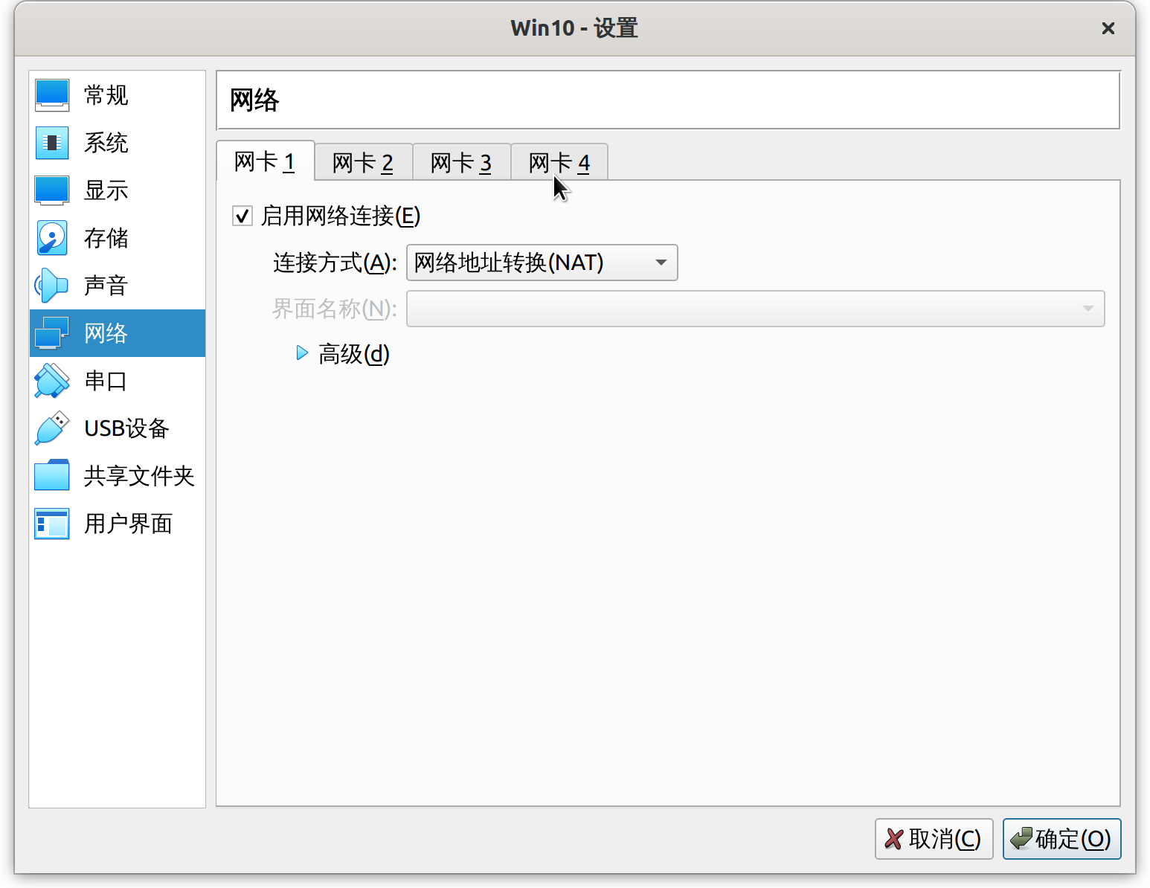Screen dimensions: 1150x888
Task: Switch to the 网卡 2 tab
Action: tap(363, 163)
